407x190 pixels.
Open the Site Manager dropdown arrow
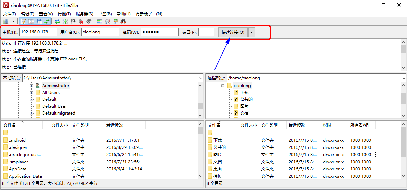[x=13, y=21]
